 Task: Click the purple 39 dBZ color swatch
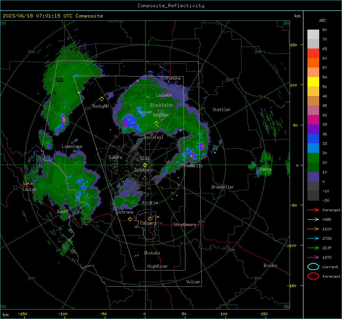point(313,129)
